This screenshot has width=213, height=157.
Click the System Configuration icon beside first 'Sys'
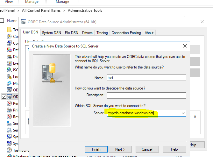click(x=9, y=137)
